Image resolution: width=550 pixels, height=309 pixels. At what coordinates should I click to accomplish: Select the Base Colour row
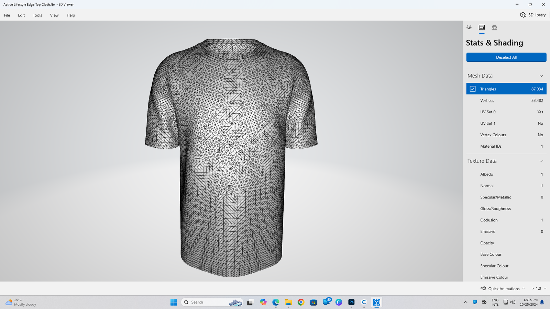pos(506,254)
